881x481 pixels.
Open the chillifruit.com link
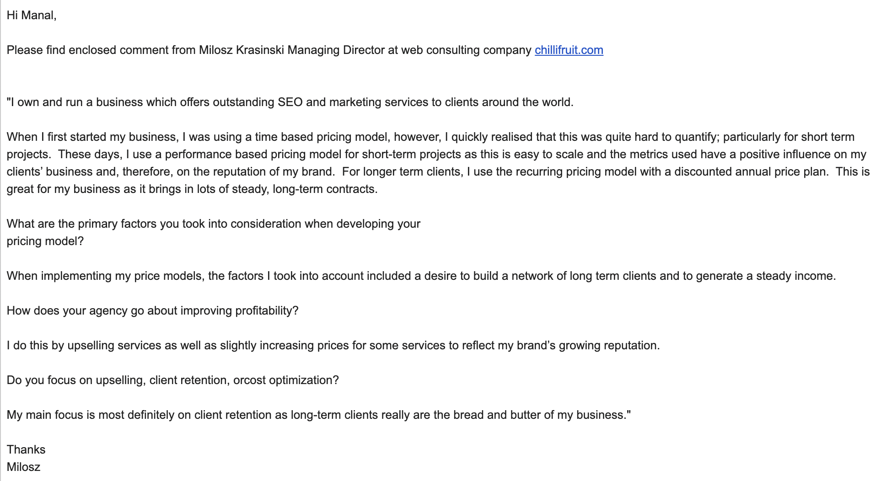tap(569, 50)
